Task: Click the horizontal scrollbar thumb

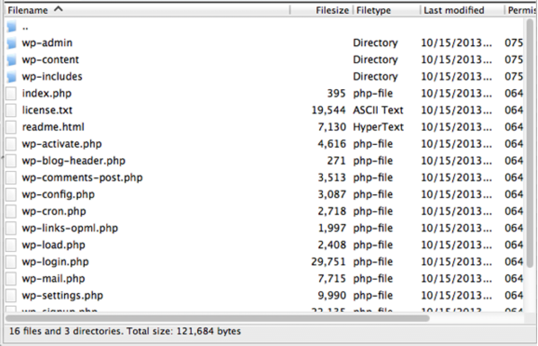Action: coord(218,318)
